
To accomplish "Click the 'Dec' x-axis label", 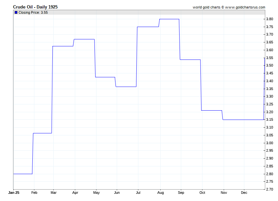I will coord(244,193).
